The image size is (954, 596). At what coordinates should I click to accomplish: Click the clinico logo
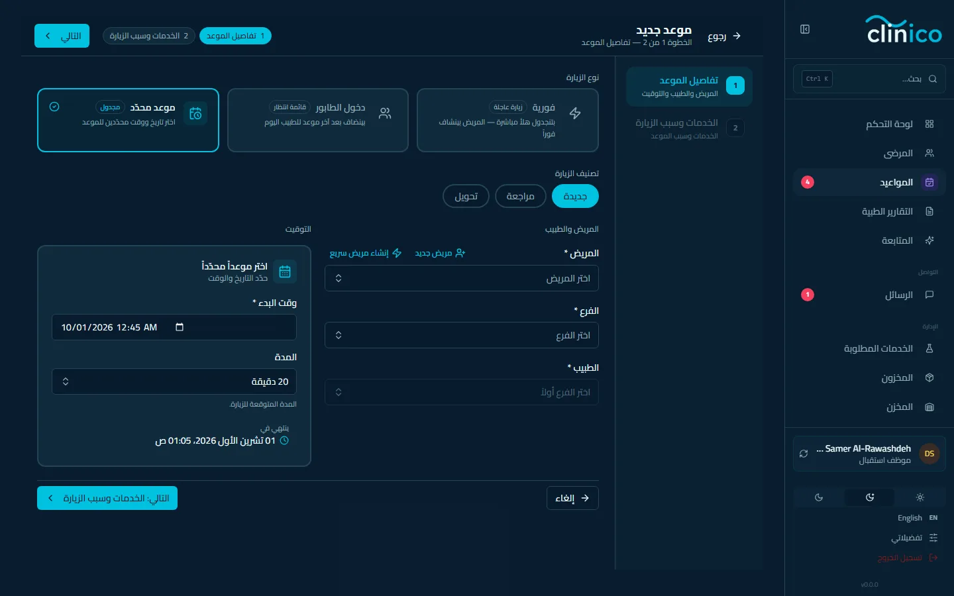tap(904, 30)
